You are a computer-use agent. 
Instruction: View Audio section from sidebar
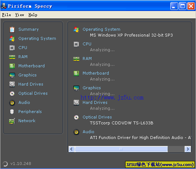[24, 102]
